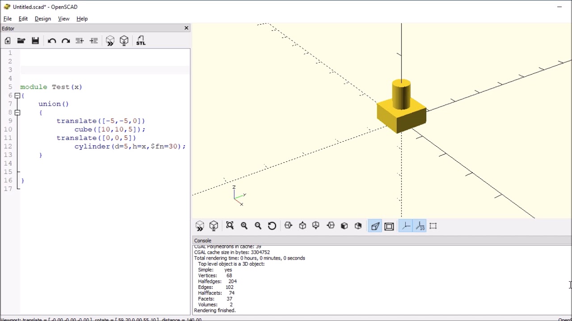Screen dimensions: 572x321
Task: Toggle Show Scale Markers on axes
Action: pyautogui.click(x=420, y=226)
